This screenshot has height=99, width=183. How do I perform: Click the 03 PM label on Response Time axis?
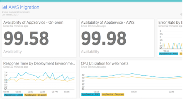point(55,92)
